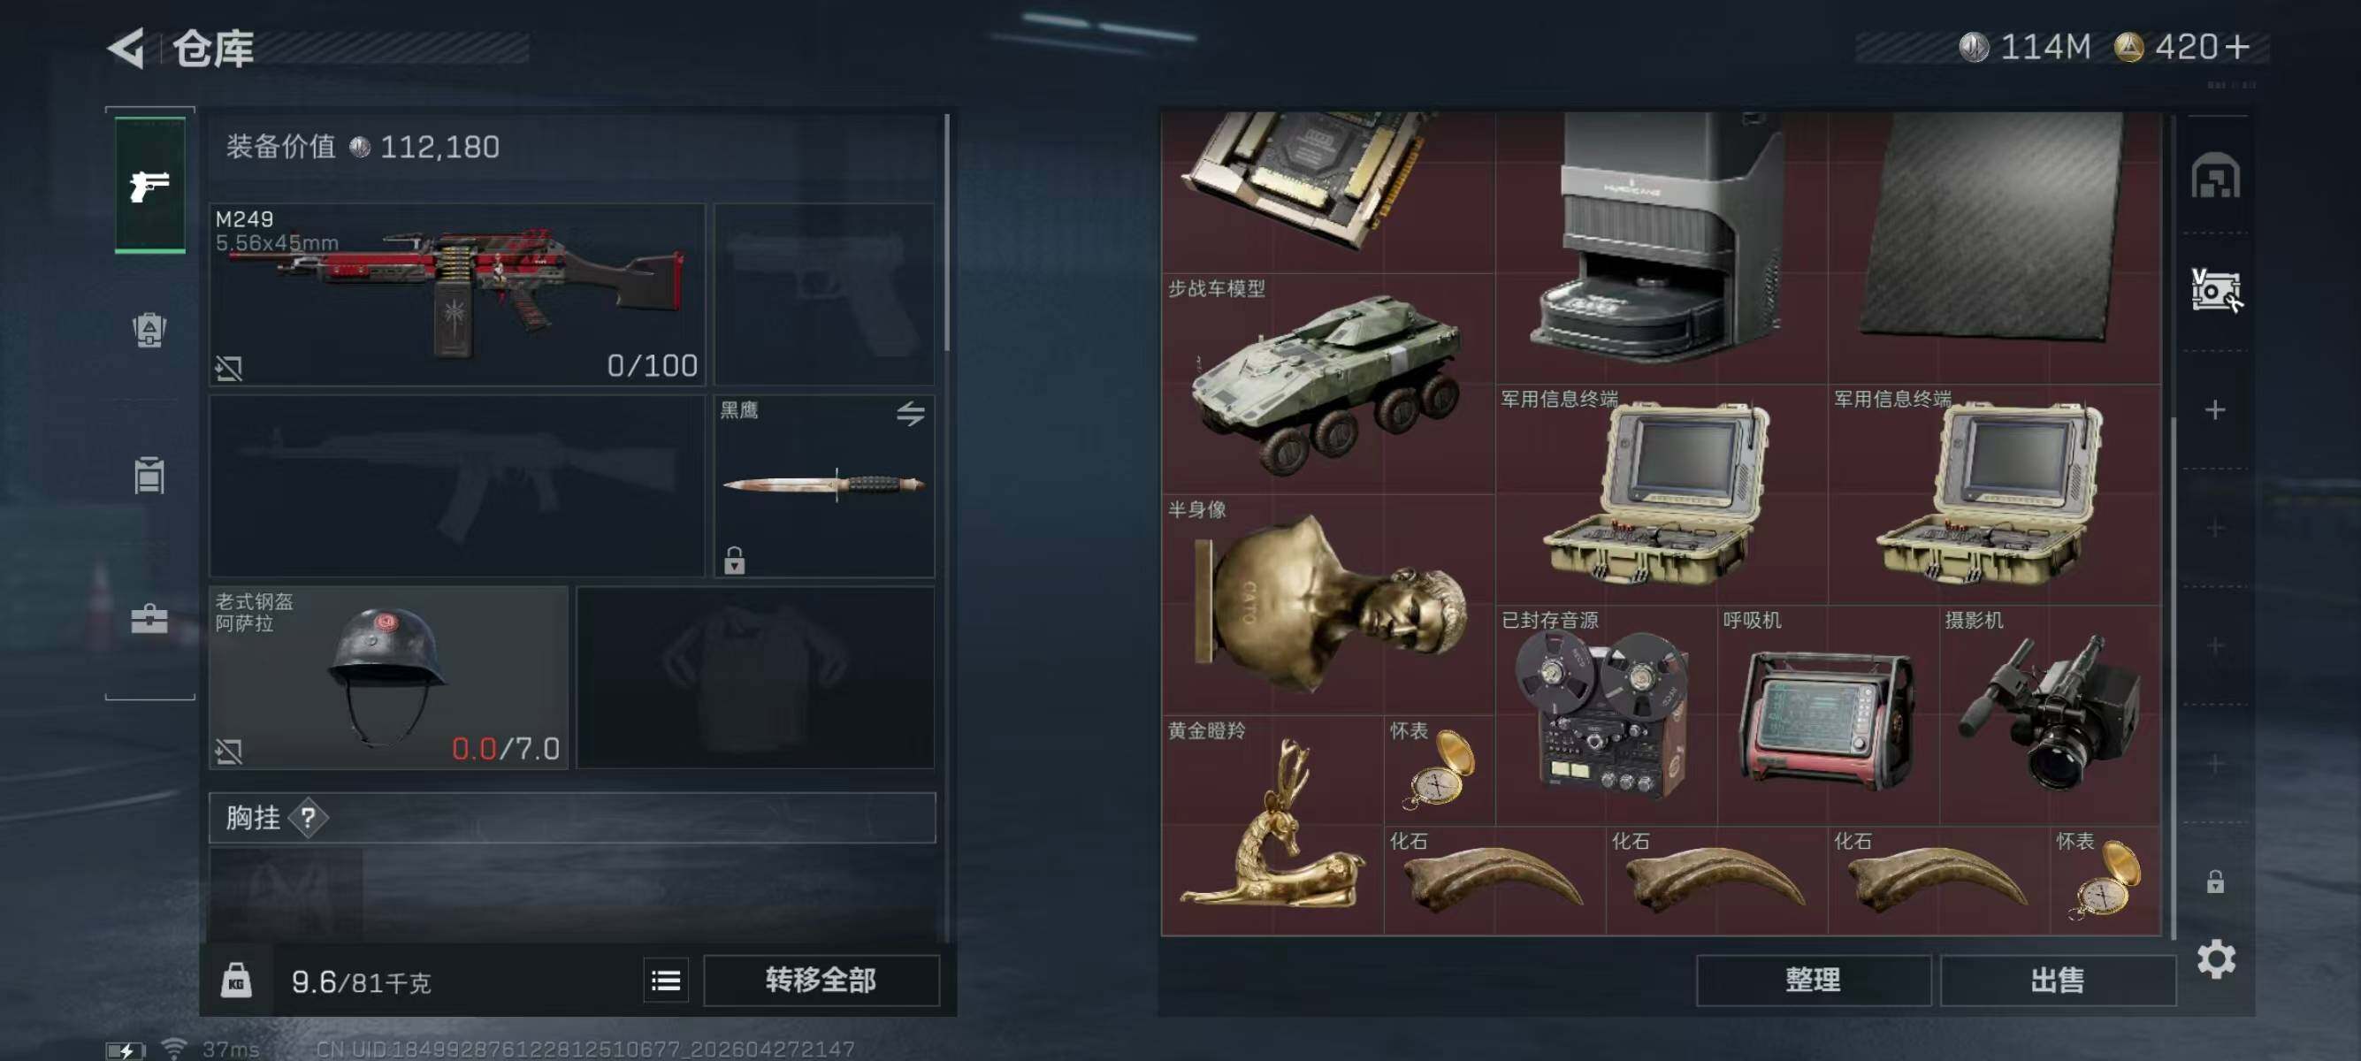
Task: Click 出售 to sell items
Action: click(x=2058, y=981)
